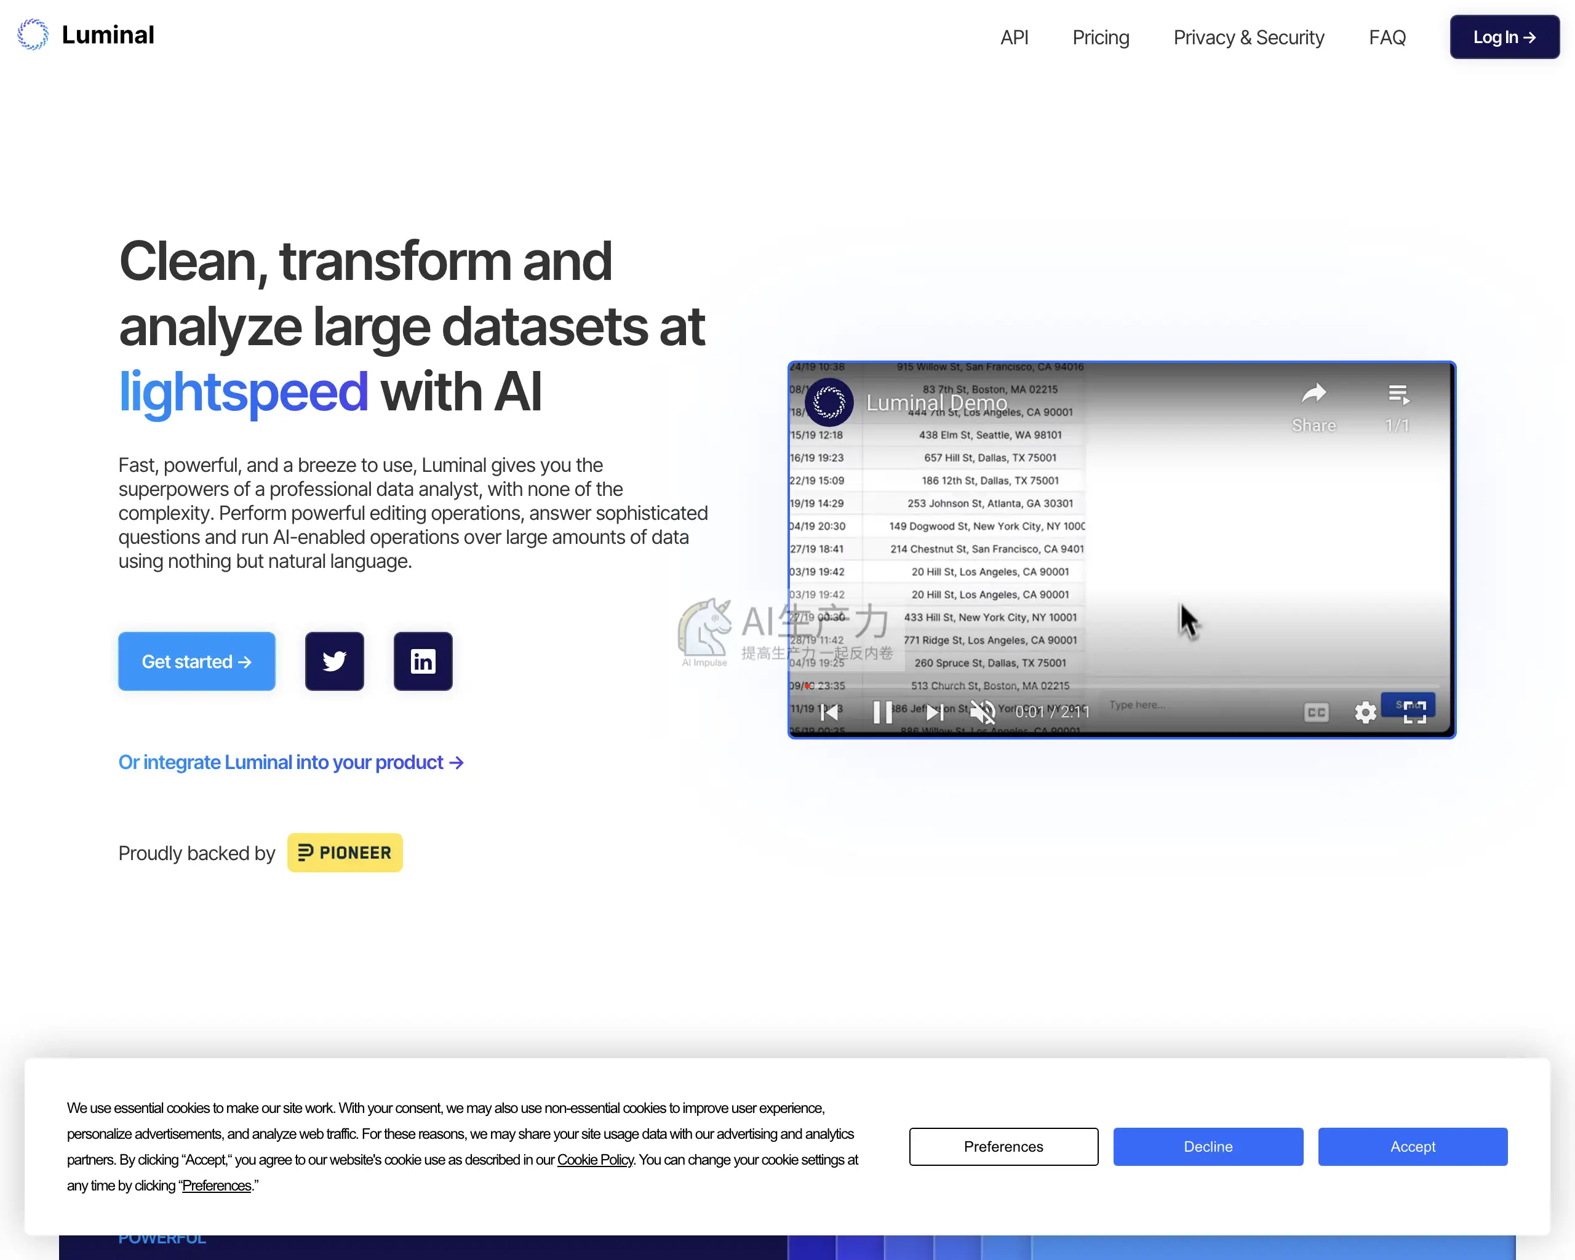The image size is (1575, 1260).
Task: Enter fullscreen video mode
Action: pyautogui.click(x=1415, y=712)
